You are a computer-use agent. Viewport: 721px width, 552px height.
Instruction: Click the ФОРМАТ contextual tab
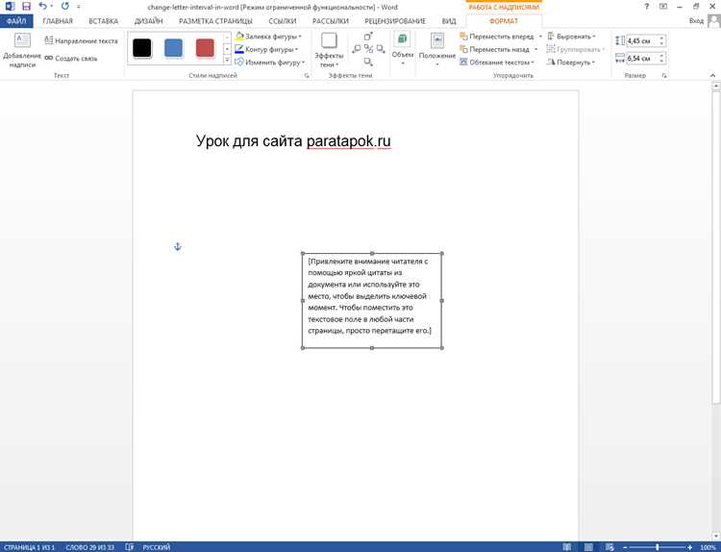pyautogui.click(x=504, y=21)
